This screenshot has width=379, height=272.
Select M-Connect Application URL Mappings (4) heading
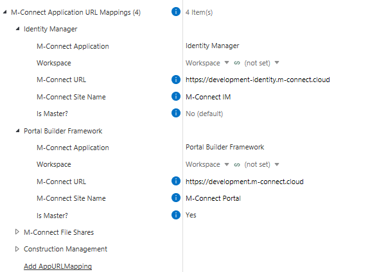[x=76, y=12]
